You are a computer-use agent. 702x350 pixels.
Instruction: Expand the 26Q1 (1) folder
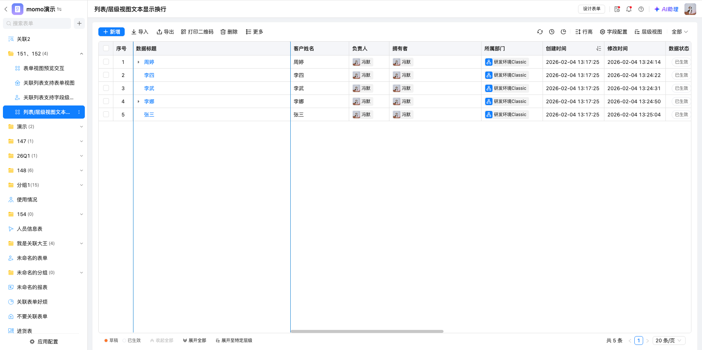[x=82, y=156]
